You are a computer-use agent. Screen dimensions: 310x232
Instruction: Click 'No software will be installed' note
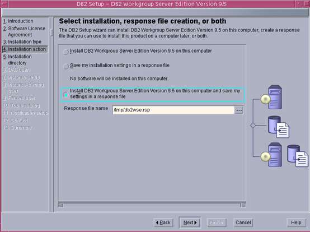tap(119, 78)
